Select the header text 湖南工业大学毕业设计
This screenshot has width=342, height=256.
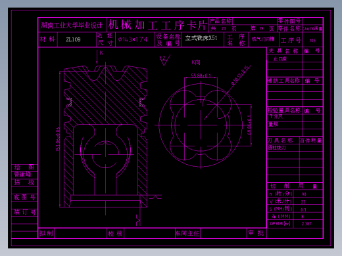pyautogui.click(x=72, y=26)
